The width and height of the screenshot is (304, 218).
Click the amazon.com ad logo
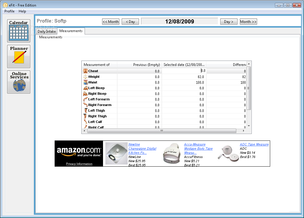79,151
